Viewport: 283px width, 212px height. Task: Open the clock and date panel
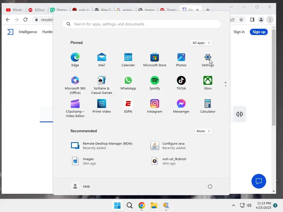(263, 205)
